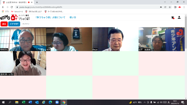This screenshot has height=105, width=187.
Task: Click the YouTu-bu logo
Action: pos(5,17)
